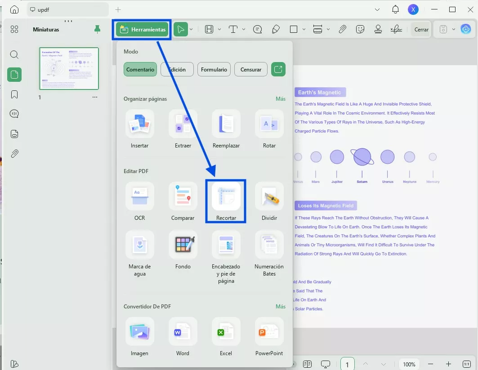Convert PDF to PowerPoint
478x370 pixels.
269,331
